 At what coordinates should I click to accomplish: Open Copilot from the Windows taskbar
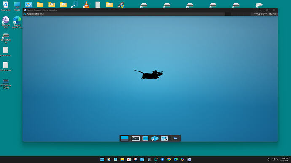[182, 159]
